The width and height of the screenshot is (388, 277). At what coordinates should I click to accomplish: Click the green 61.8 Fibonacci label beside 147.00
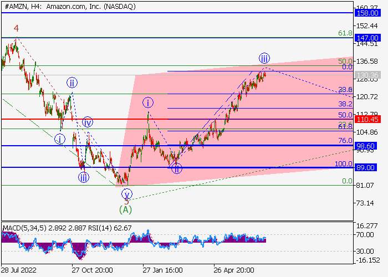point(345,33)
